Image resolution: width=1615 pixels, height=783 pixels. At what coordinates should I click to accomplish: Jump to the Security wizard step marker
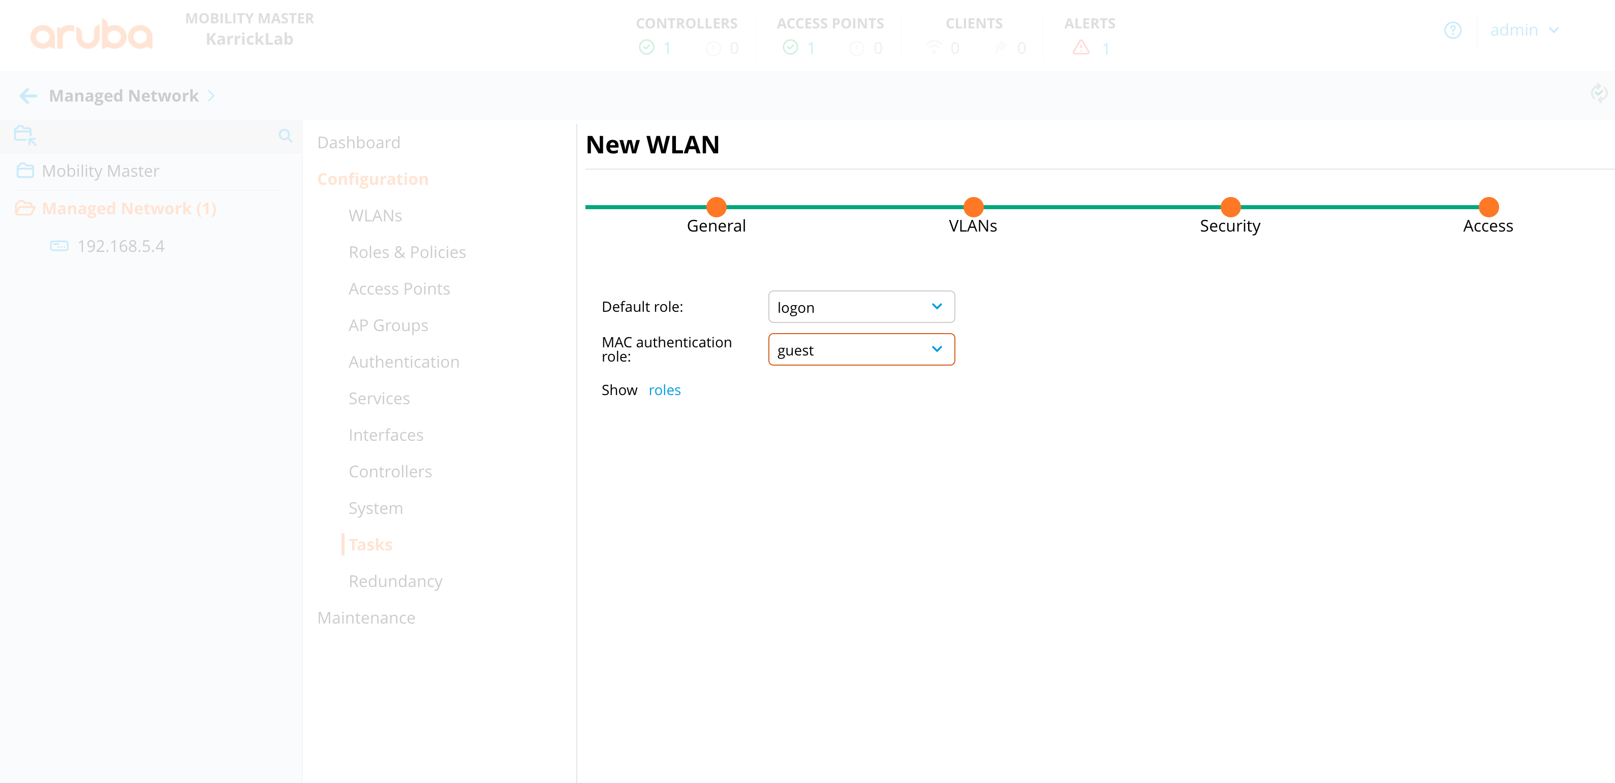click(1230, 207)
